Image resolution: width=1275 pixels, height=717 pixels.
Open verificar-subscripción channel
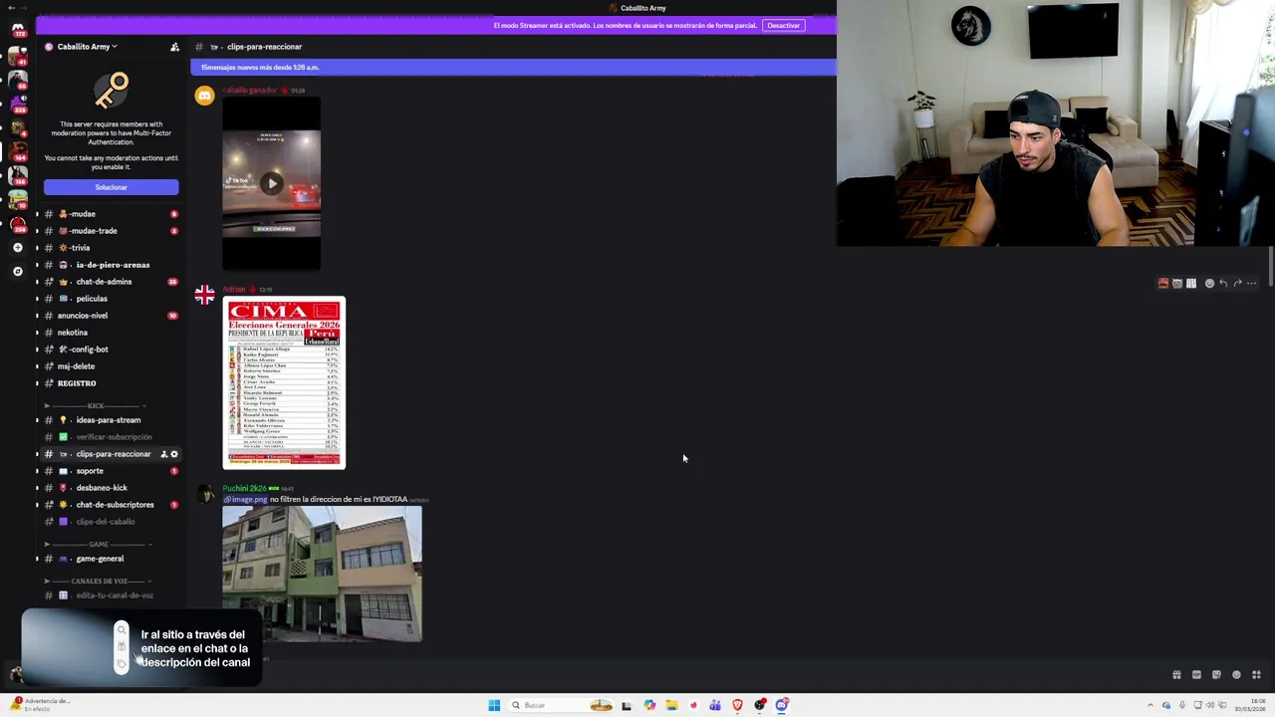pyautogui.click(x=110, y=437)
